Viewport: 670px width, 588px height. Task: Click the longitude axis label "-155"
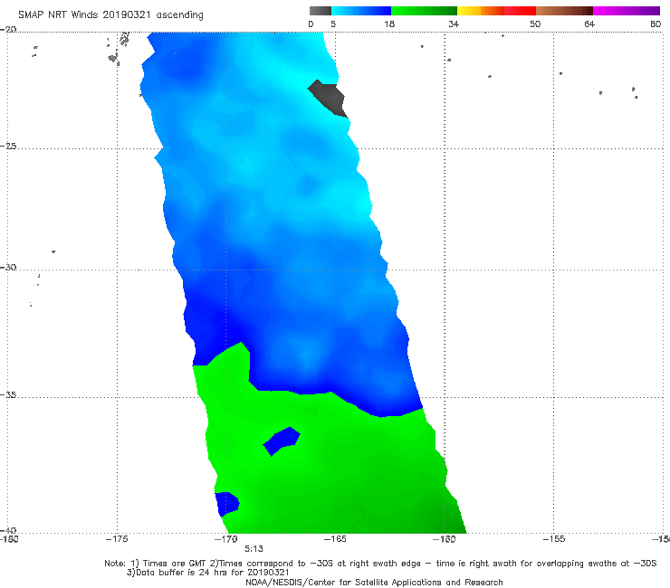(554, 539)
